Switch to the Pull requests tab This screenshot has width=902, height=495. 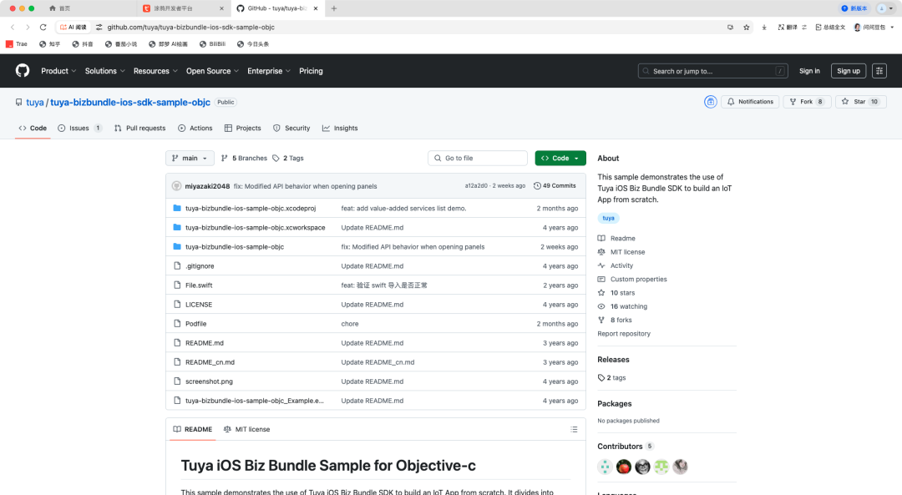139,129
